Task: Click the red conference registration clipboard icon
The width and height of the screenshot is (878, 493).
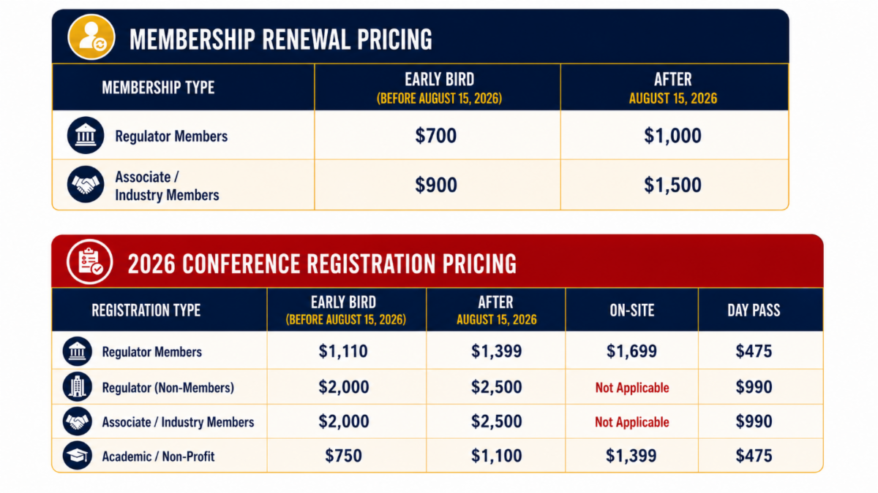Action: 89,261
